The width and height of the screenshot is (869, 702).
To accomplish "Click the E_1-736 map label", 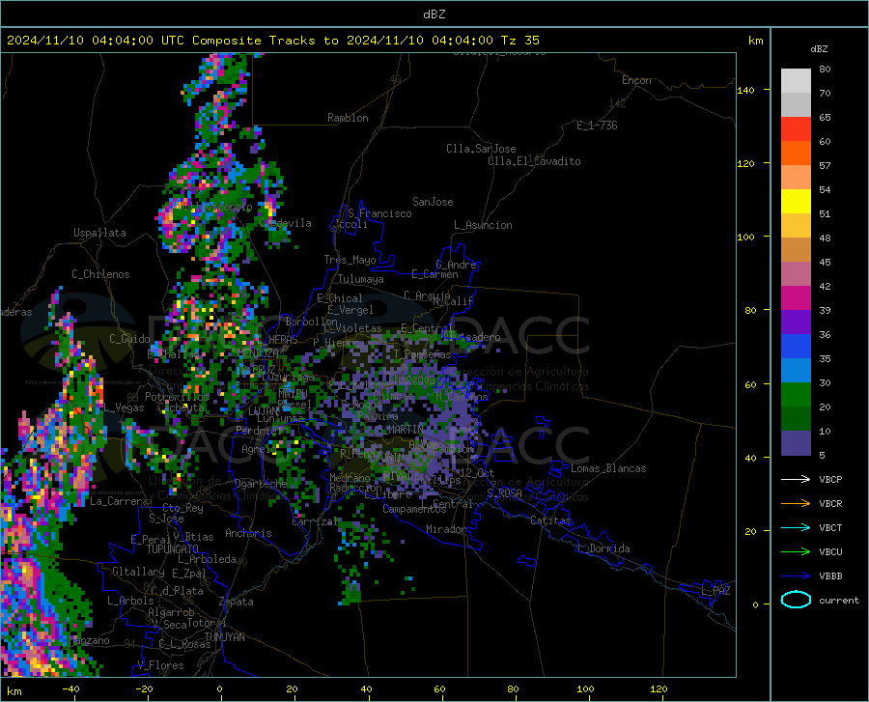I will click(597, 126).
